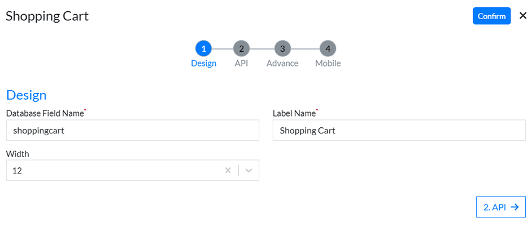This screenshot has height=227, width=532.
Task: Click the Confirm button
Action: click(491, 16)
